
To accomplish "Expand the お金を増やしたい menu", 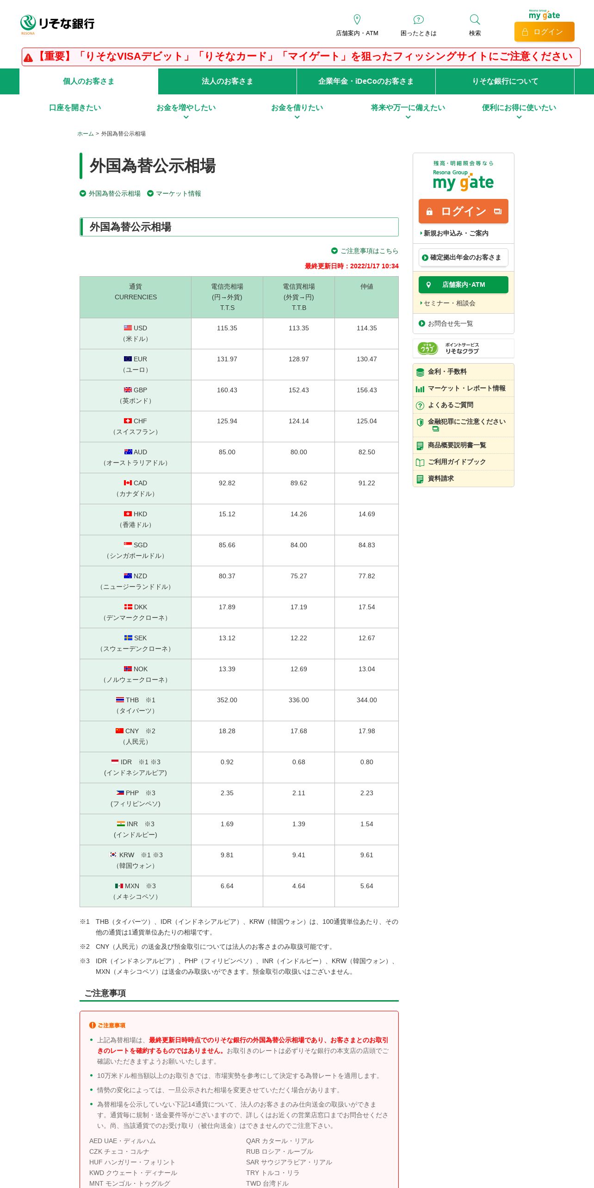I will 186,111.
